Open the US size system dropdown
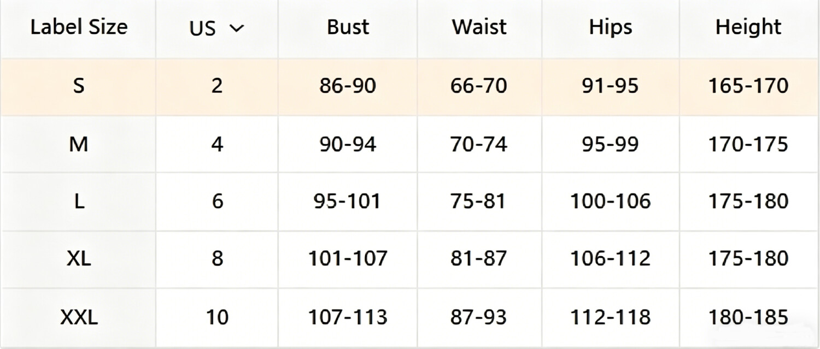 point(216,28)
